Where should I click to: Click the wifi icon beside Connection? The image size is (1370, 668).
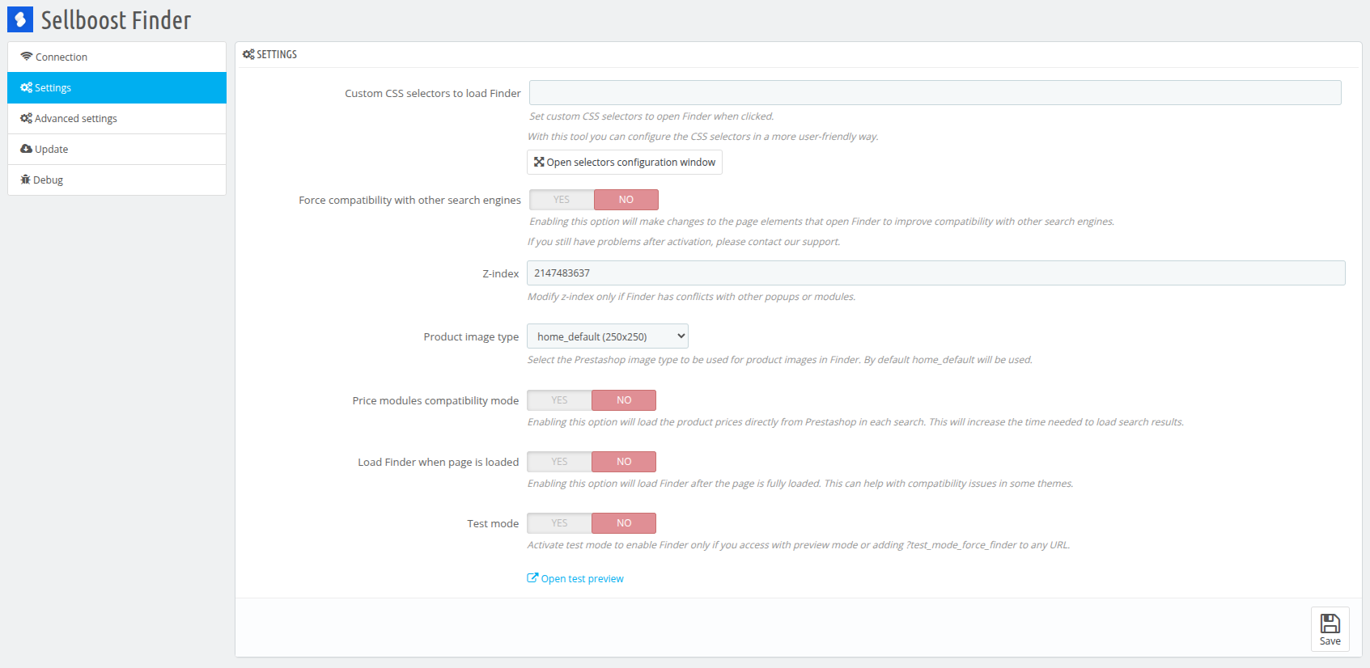(27, 57)
